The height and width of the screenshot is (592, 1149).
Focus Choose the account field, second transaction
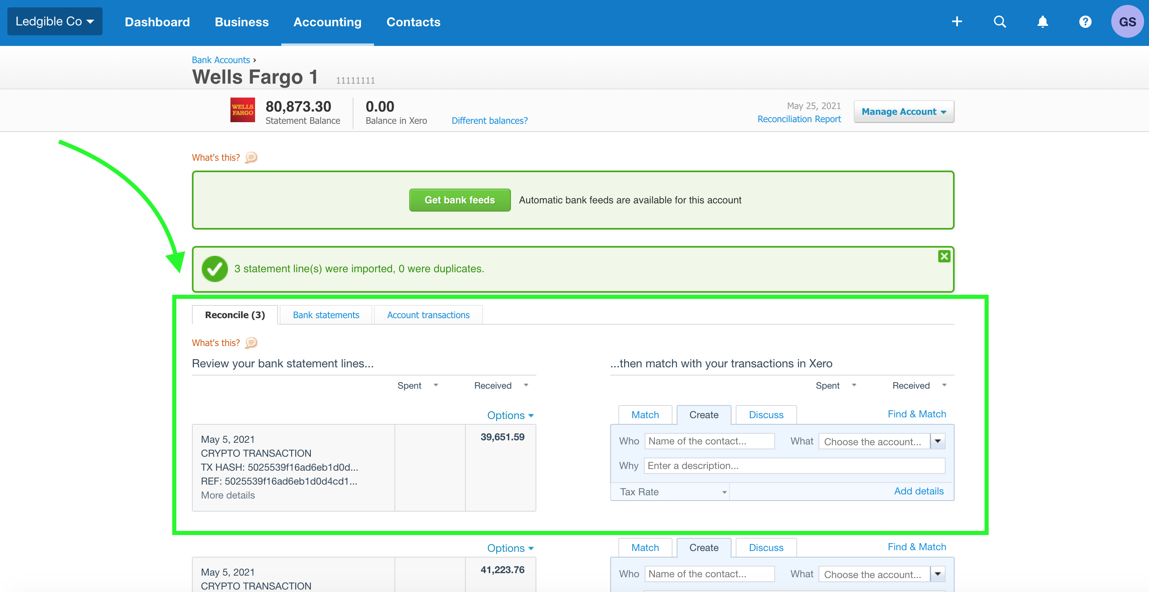[x=874, y=574]
